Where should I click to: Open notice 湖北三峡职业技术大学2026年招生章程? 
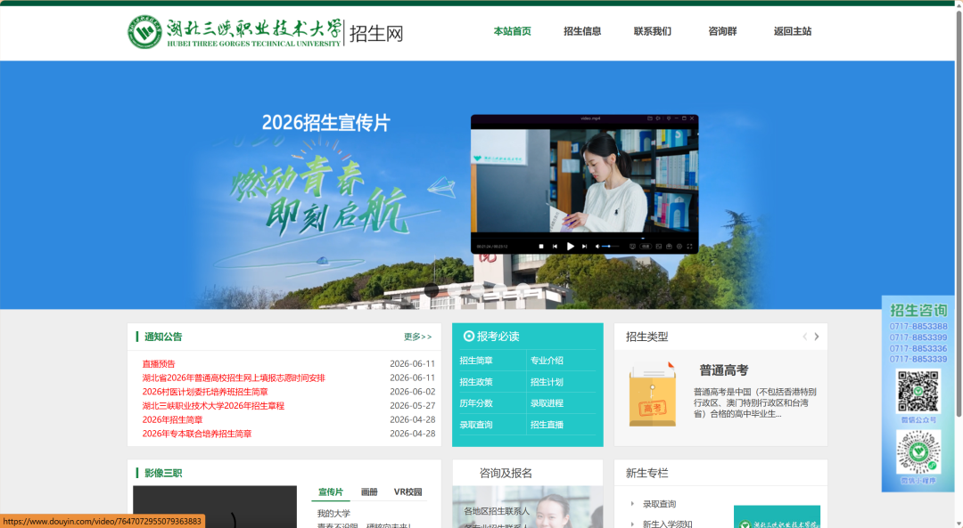213,406
